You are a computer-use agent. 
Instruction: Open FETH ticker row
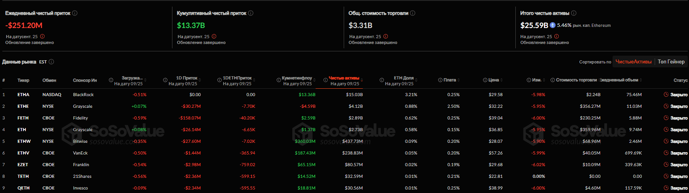pos(344,118)
